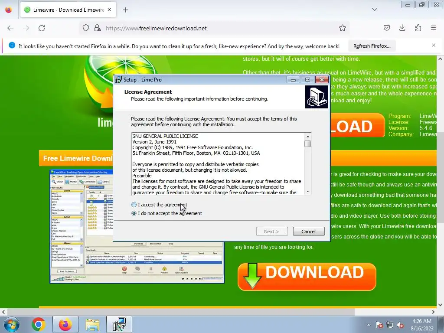This screenshot has height=333, width=444.
Task: Click the setup installer taskbar icon
Action: pyautogui.click(x=119, y=324)
